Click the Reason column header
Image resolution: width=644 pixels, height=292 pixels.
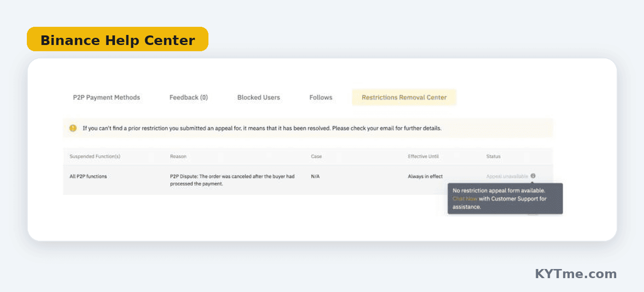pos(178,157)
